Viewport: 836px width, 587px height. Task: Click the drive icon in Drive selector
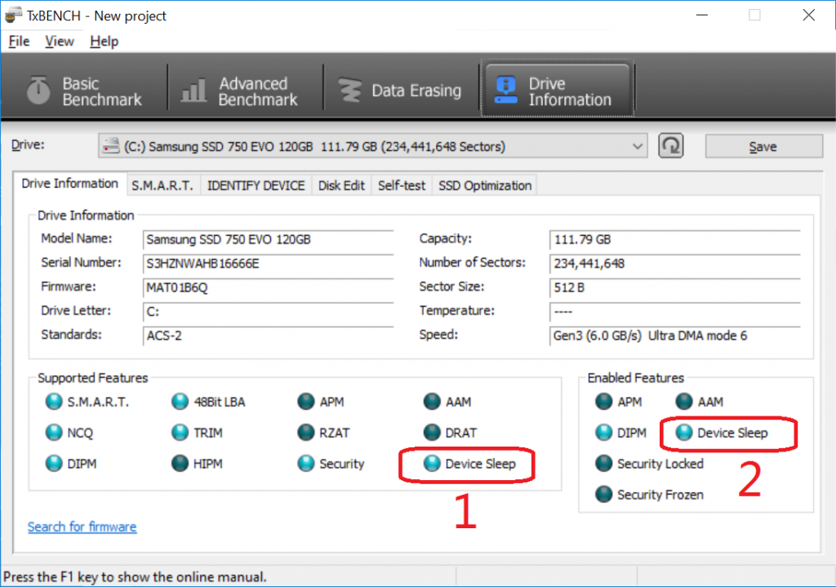[111, 146]
